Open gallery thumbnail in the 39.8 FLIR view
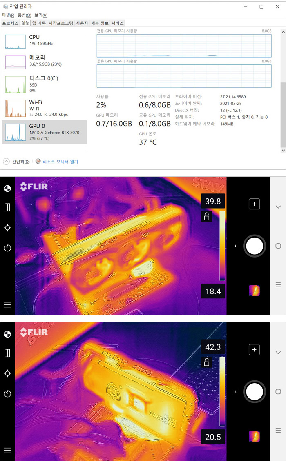 point(254,291)
